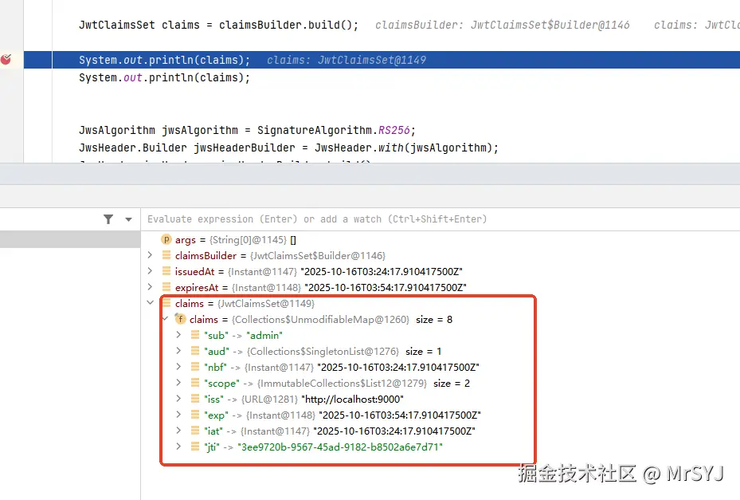The image size is (740, 500).
Task: Select the claimsBuilder variable name
Action: coord(206,256)
